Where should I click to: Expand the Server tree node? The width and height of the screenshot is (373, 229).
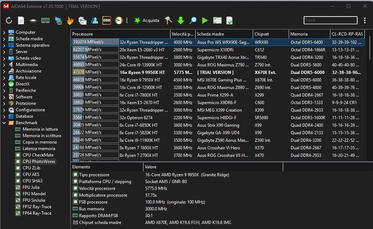tap(4, 52)
